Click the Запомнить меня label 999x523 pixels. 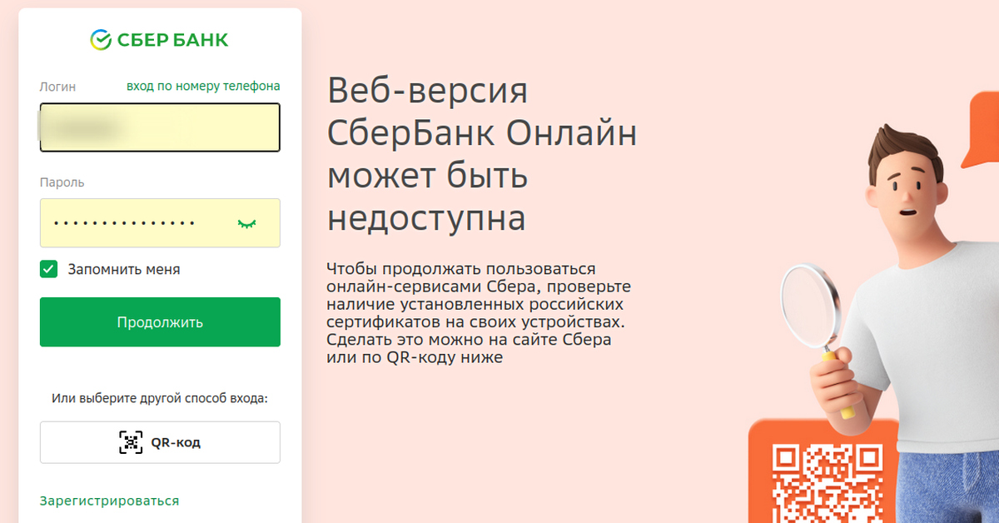click(124, 270)
